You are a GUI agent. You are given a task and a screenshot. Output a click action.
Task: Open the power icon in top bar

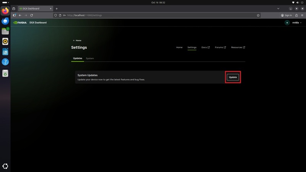click(x=302, y=3)
